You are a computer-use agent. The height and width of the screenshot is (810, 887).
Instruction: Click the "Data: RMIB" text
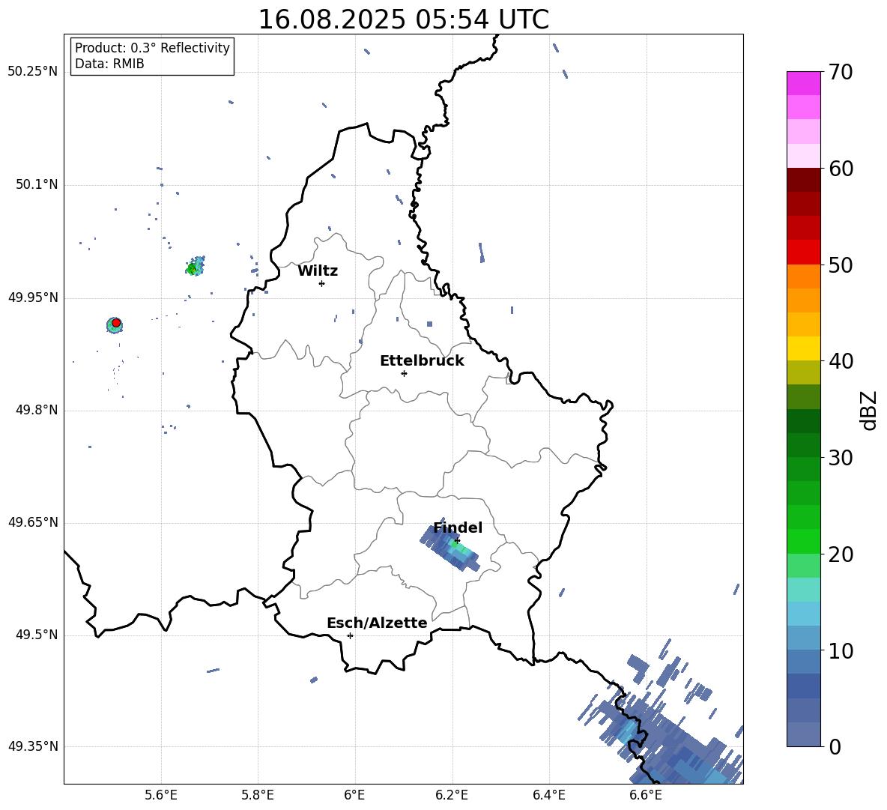point(109,64)
